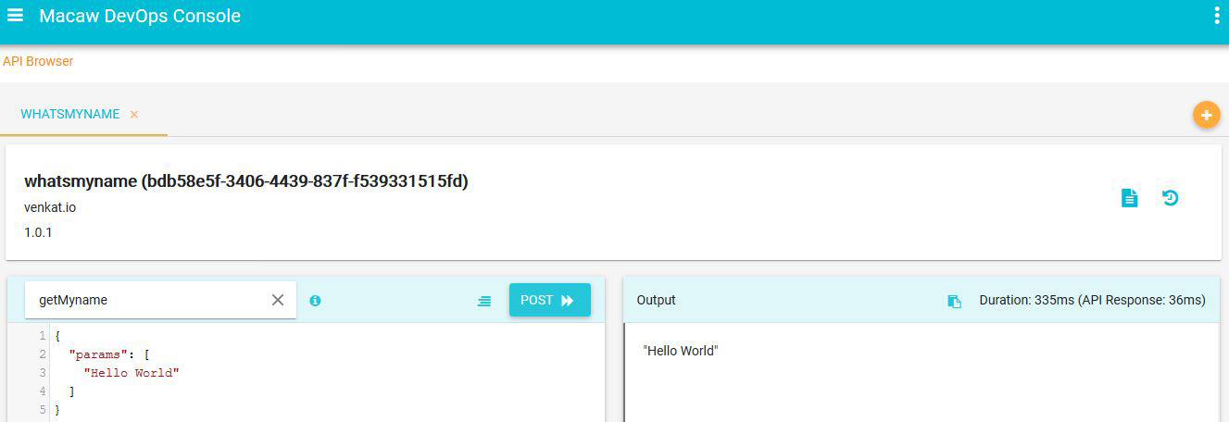Viewport: 1229px width, 422px height.
Task: Click the orange add-tab plus button
Action: [1206, 116]
